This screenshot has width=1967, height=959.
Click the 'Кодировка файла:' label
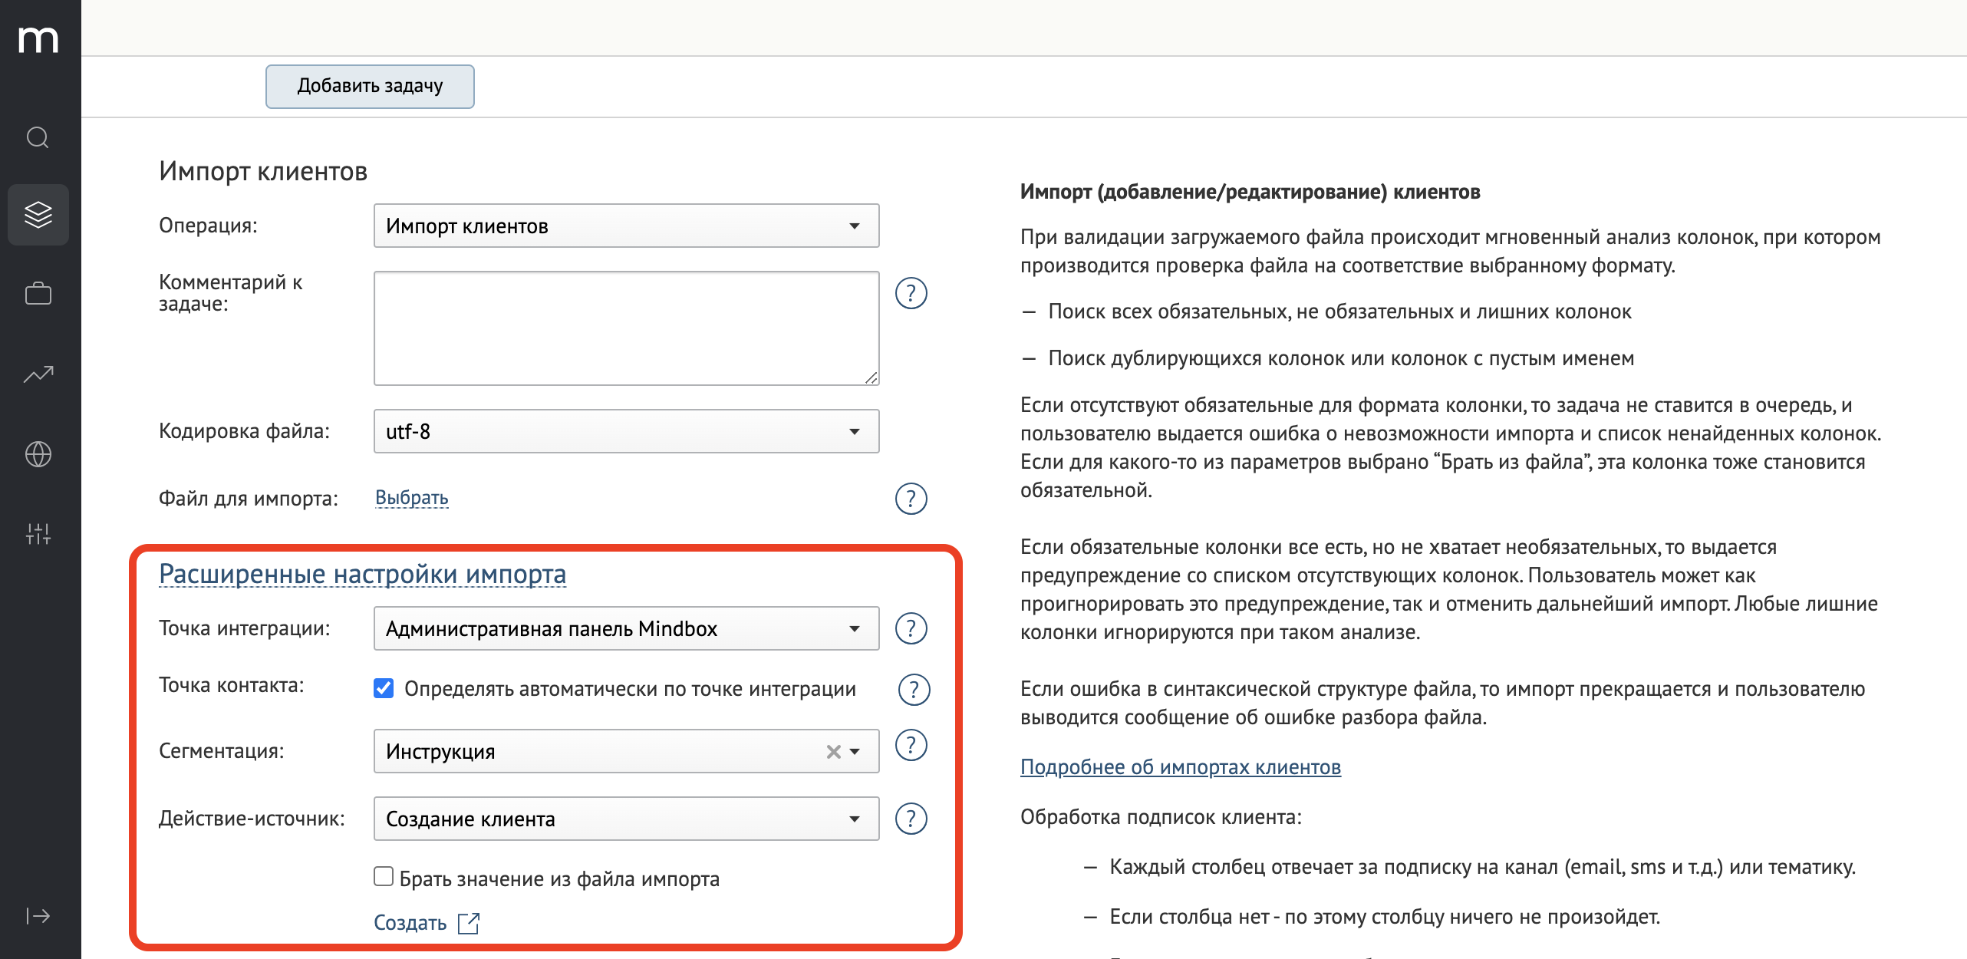[244, 431]
